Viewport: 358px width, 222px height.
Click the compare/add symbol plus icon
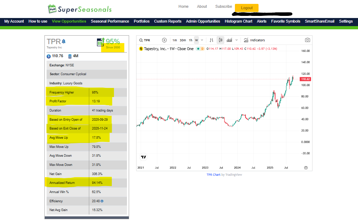[x=164, y=40]
